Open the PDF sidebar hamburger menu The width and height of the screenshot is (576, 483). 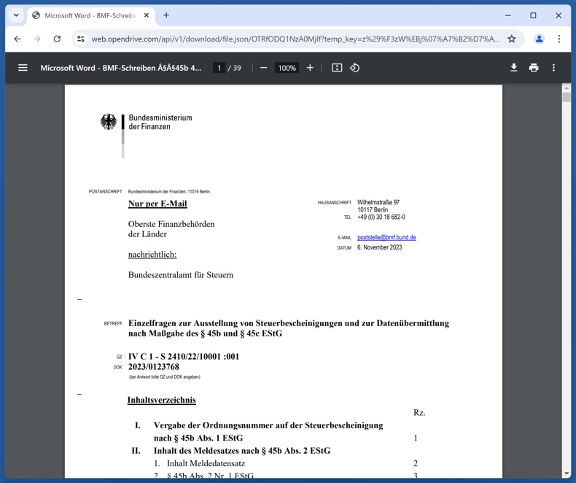(23, 68)
